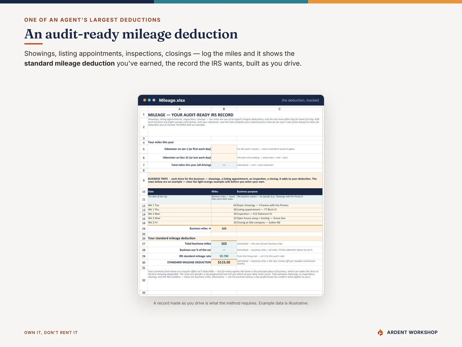Select row header 24
The width and height of the screenshot is (462, 347).
point(144,228)
